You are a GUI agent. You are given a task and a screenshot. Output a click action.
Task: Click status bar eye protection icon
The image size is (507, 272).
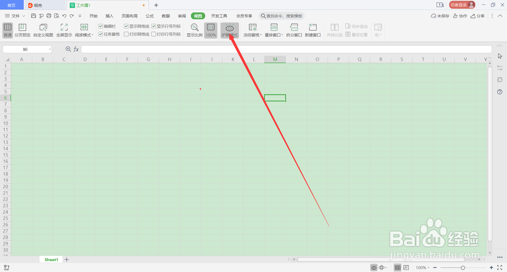click(374, 268)
